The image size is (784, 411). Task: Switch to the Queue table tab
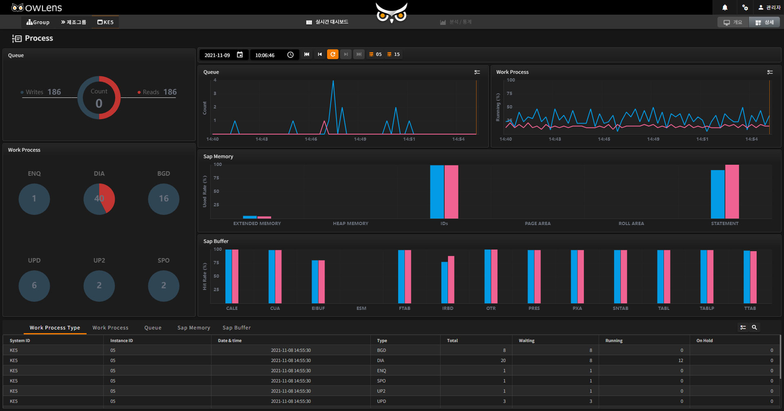[x=153, y=328]
